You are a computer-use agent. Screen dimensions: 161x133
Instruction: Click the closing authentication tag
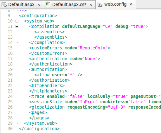[x=51, y=64]
